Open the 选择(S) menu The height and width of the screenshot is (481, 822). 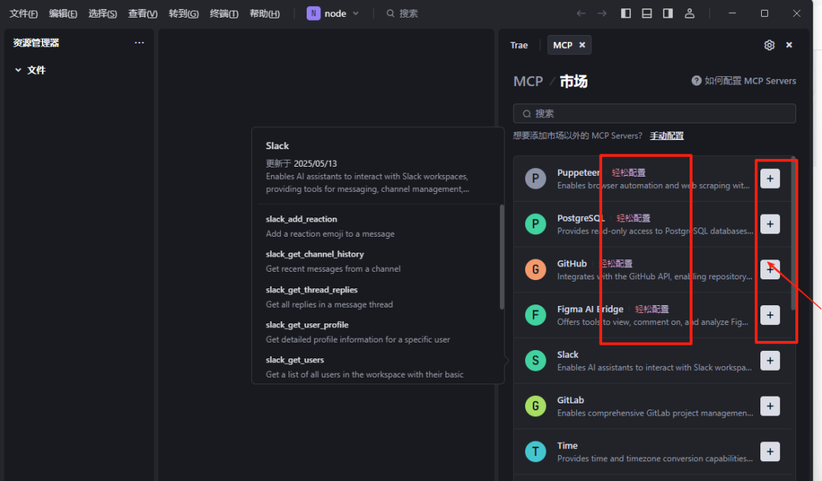pos(103,14)
